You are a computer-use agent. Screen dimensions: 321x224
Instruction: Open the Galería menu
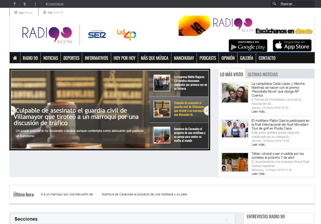click(x=246, y=58)
